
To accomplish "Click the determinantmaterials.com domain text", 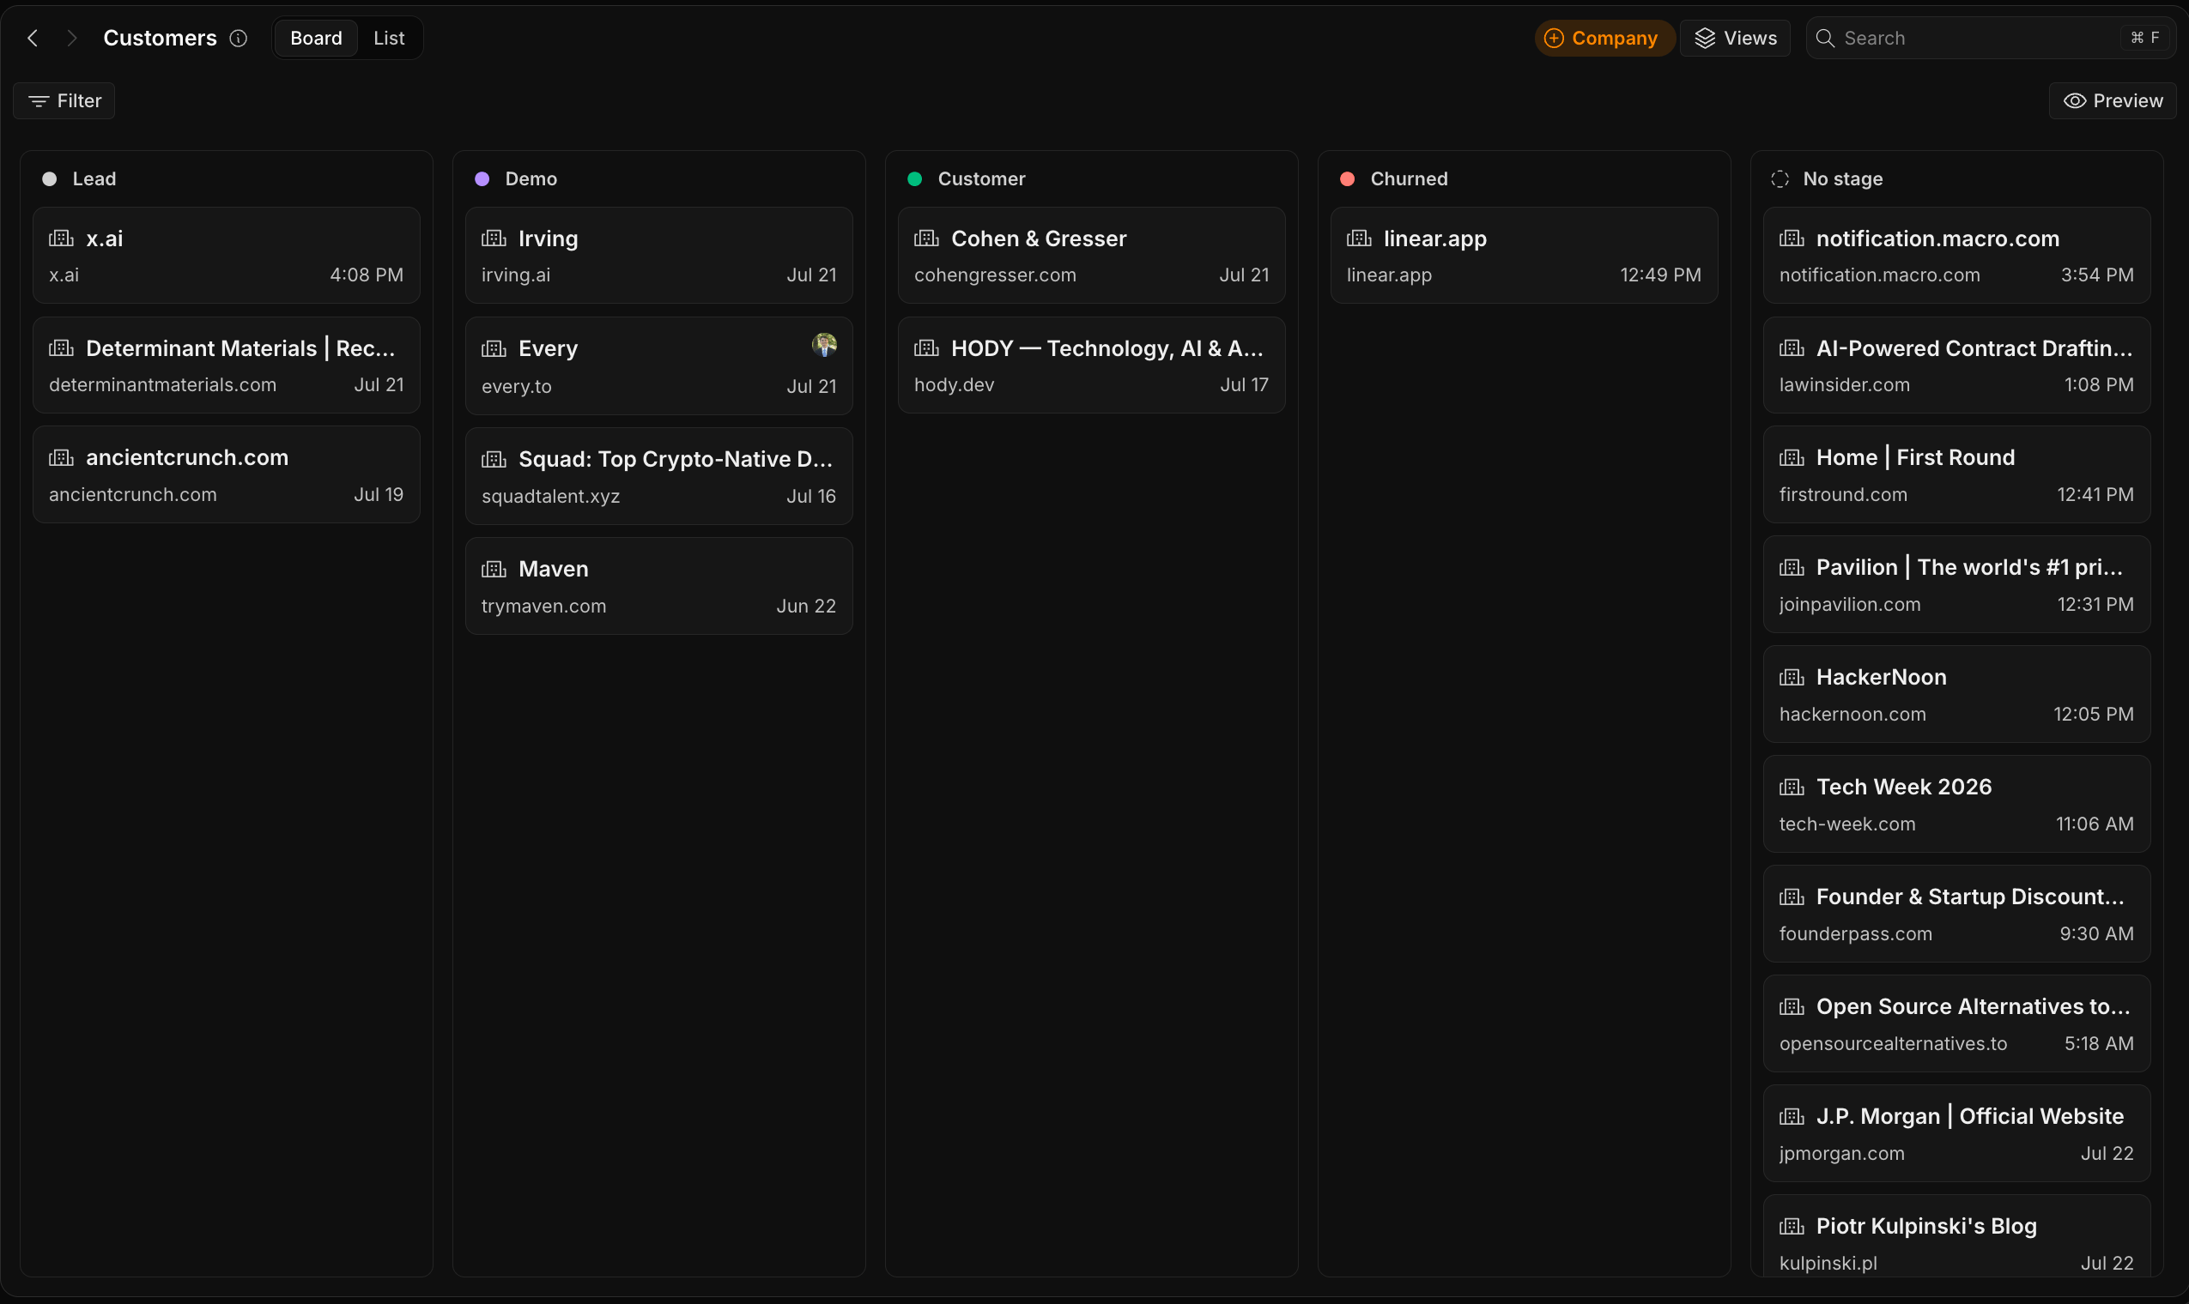I will (162, 385).
